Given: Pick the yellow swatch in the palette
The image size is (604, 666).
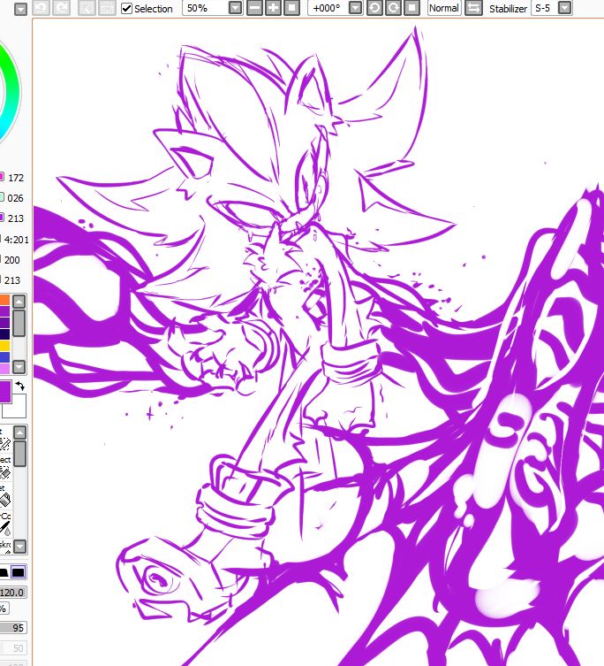Looking at the screenshot, I should point(4,346).
